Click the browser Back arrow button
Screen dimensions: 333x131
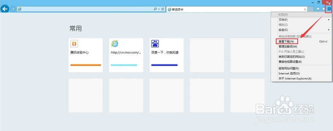(x=5, y=9)
